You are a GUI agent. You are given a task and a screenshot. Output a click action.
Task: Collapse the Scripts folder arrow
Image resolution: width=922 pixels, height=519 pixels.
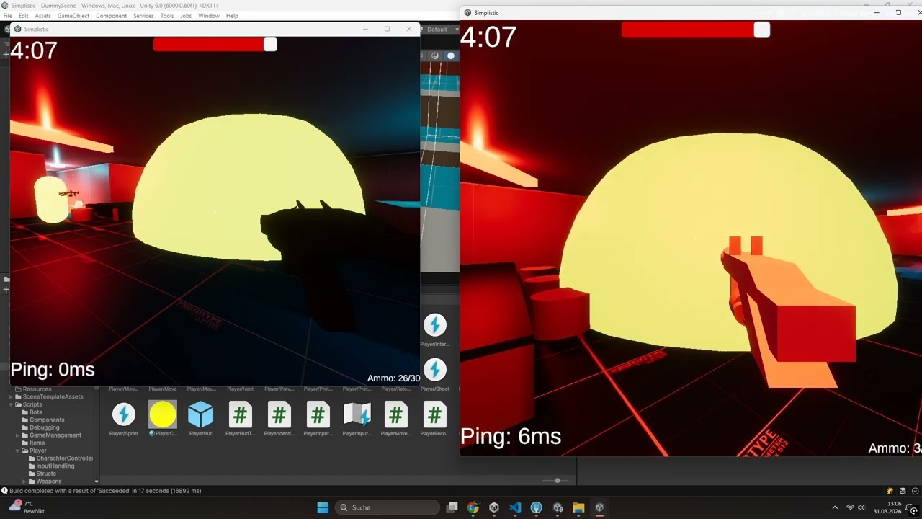pos(11,404)
